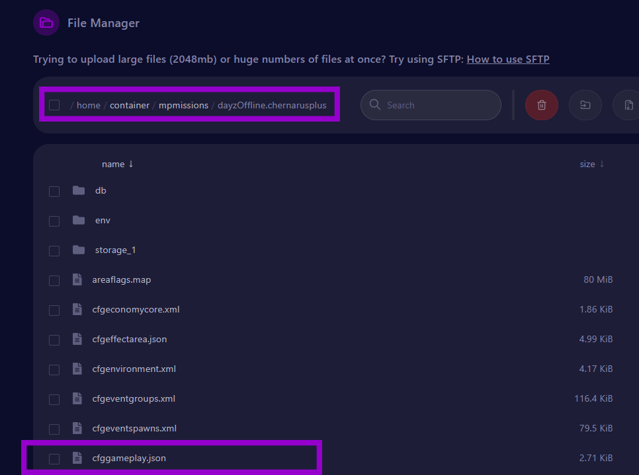
Task: Click the folder icon beside db
Action: (79, 191)
